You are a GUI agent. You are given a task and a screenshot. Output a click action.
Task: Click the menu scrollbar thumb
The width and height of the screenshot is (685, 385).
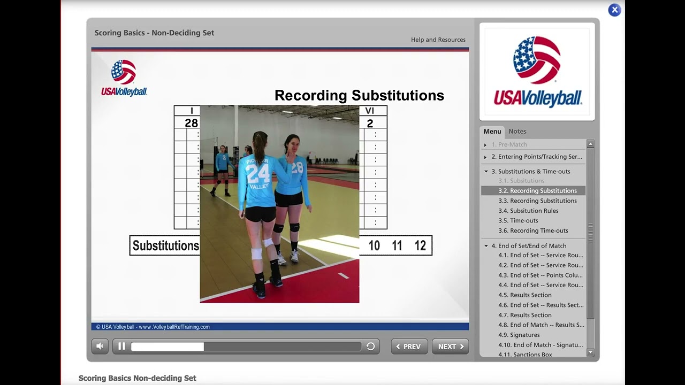(x=590, y=233)
